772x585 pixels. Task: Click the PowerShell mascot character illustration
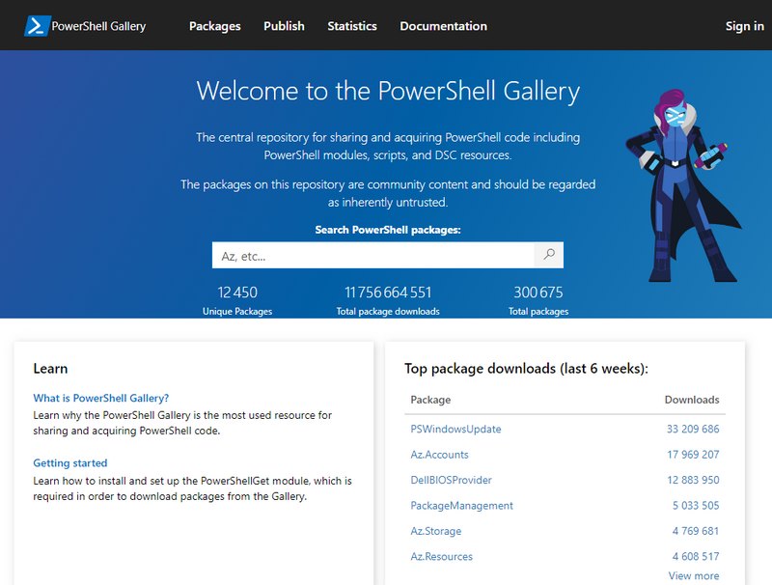tap(677, 188)
